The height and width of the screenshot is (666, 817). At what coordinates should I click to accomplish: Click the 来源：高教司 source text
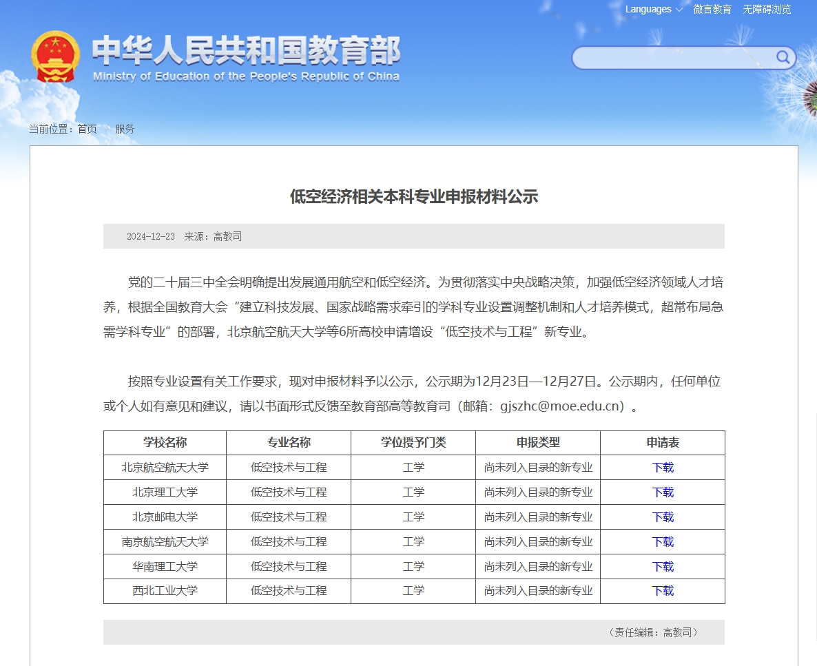pyautogui.click(x=213, y=236)
